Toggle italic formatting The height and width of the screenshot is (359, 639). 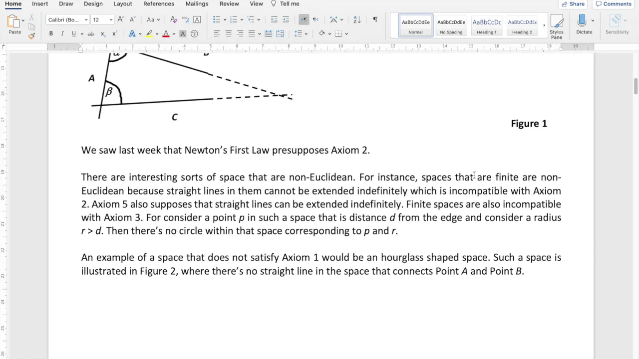point(62,33)
